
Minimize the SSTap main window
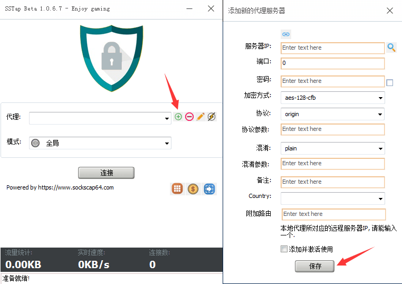point(189,9)
